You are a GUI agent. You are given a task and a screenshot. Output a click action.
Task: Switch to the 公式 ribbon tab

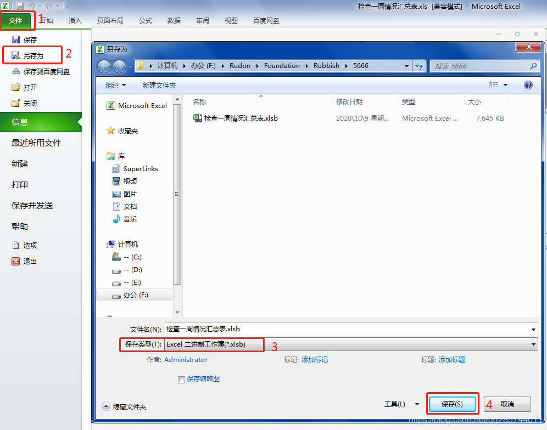146,20
